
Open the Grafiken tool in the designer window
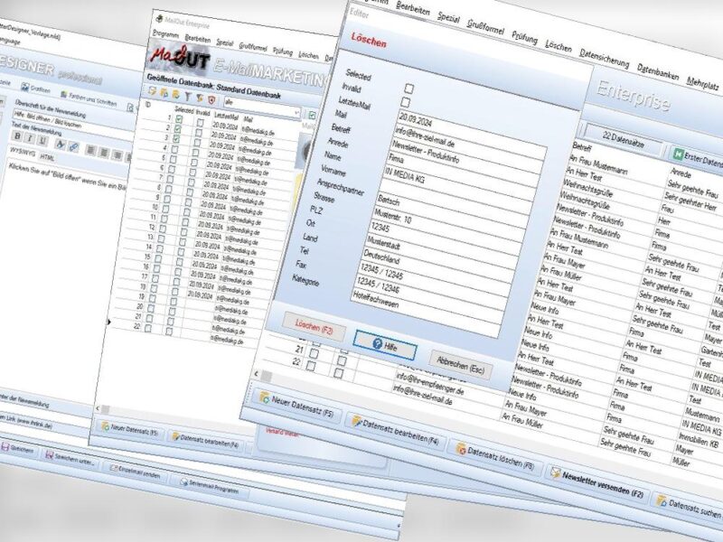(35, 89)
